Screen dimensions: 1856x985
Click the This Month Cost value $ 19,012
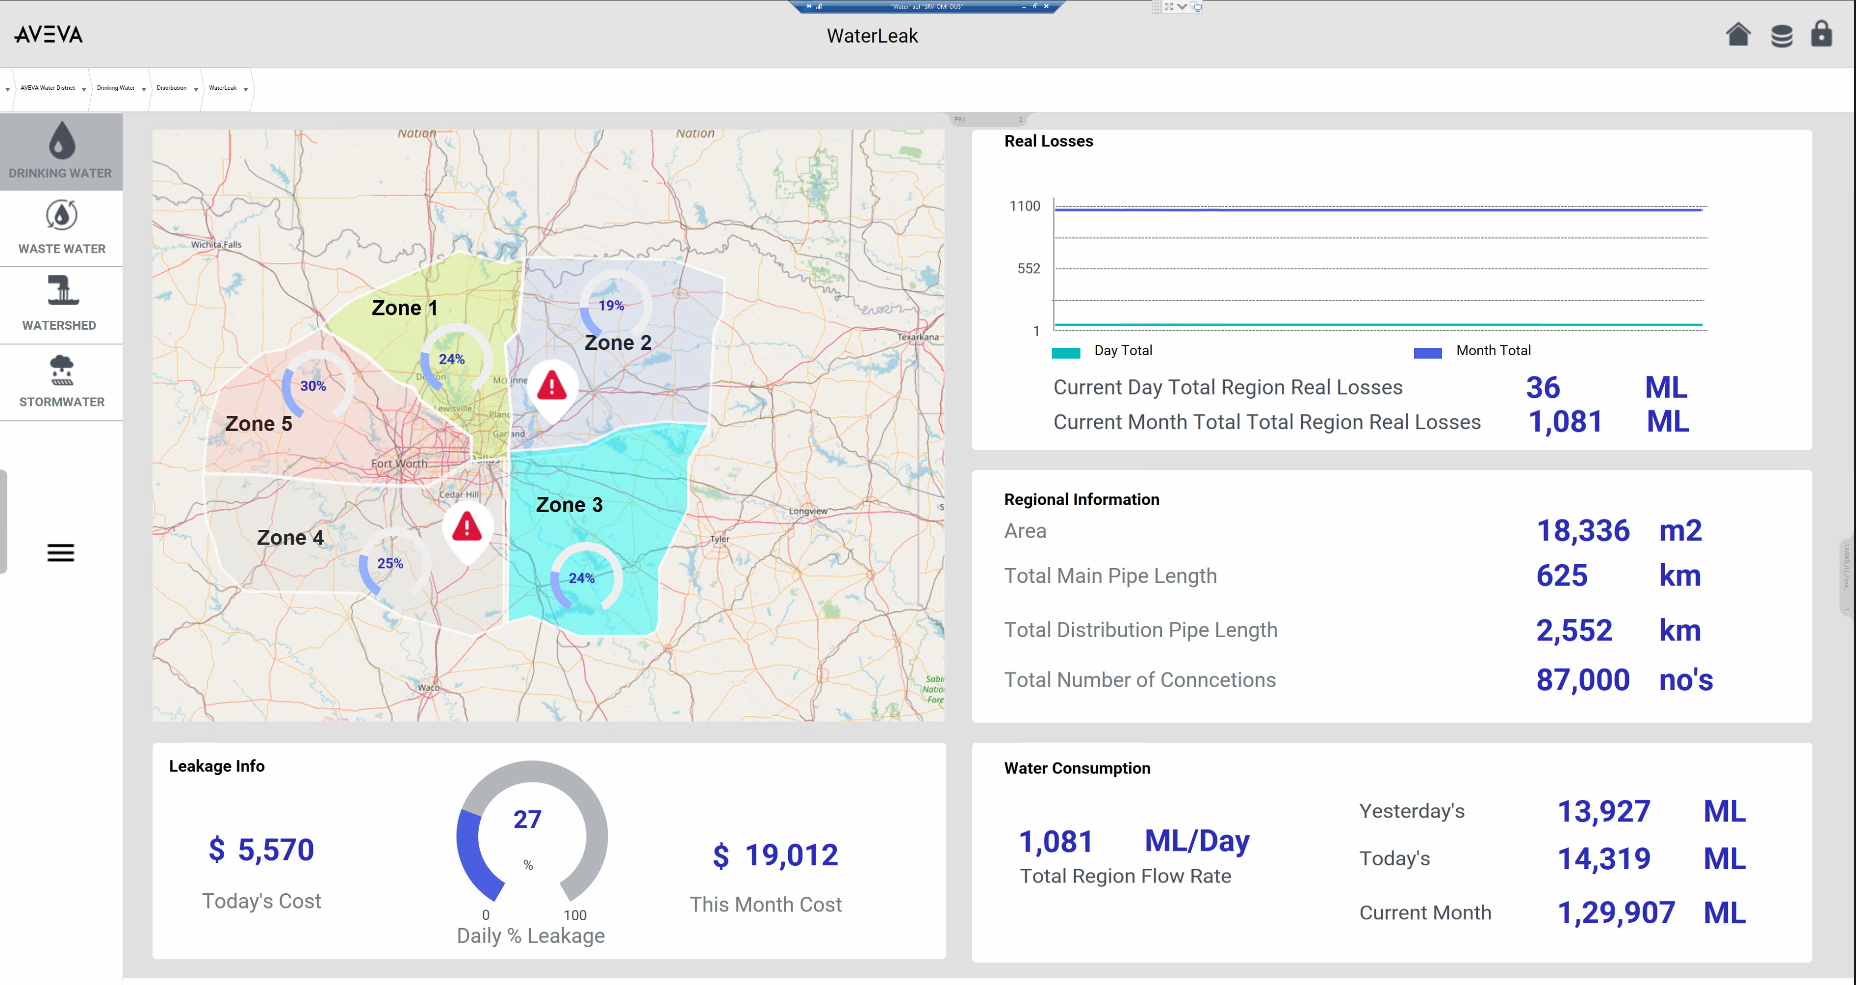click(x=775, y=855)
